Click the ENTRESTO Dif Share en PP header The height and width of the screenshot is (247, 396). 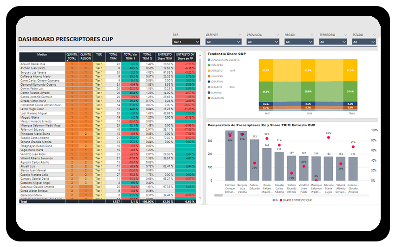click(x=185, y=57)
